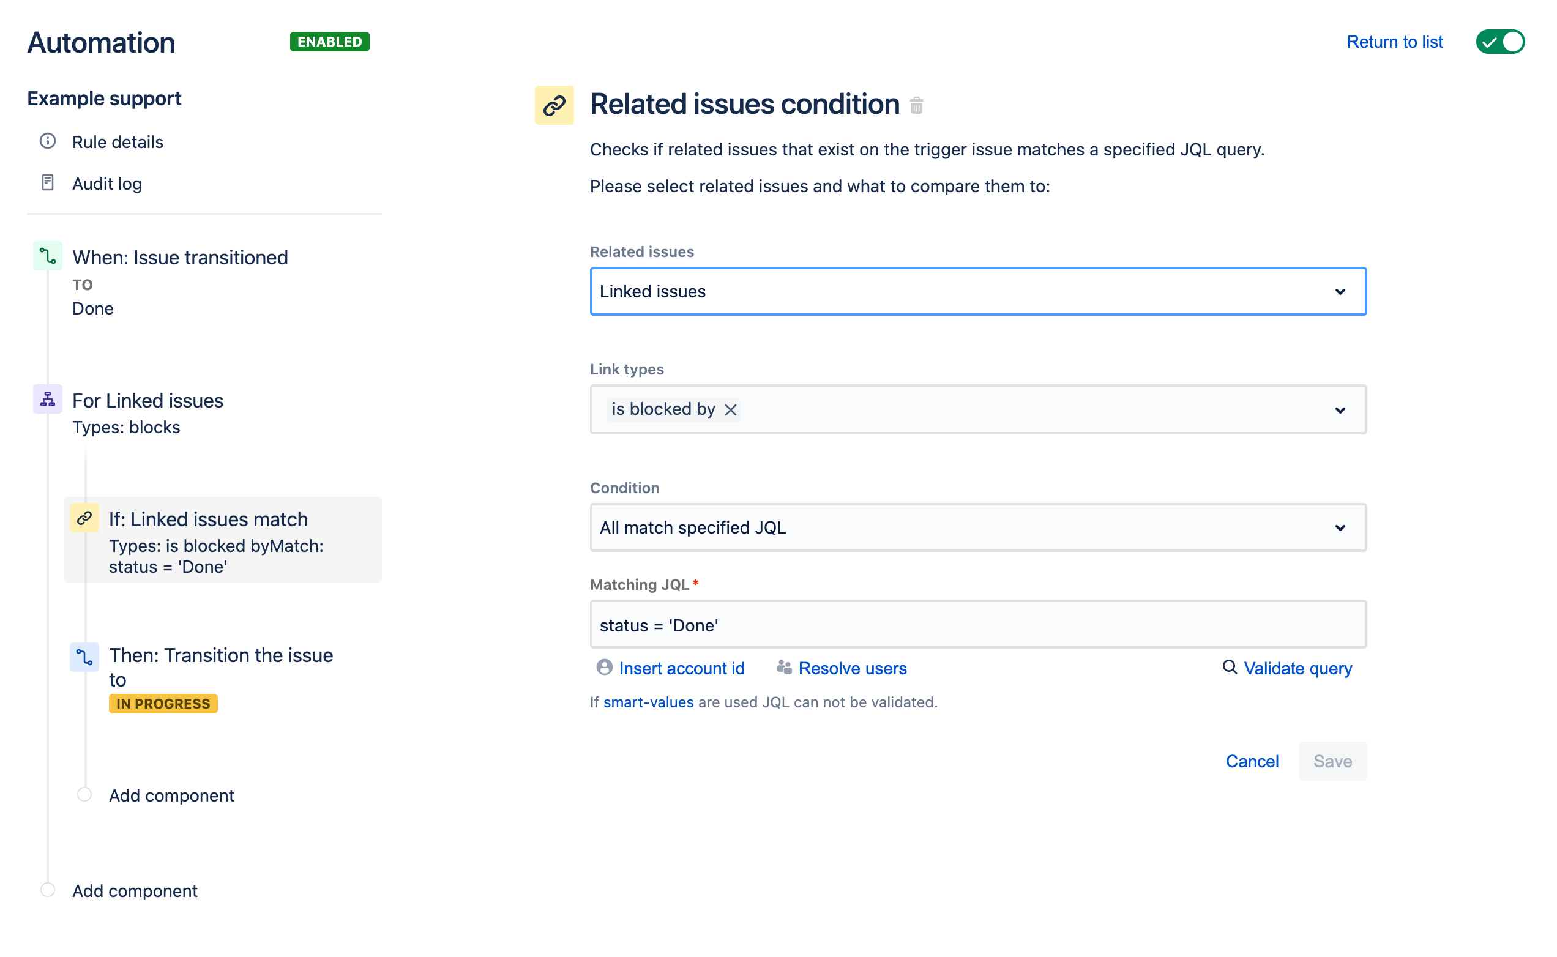Delete the condition using the trash icon
1557x957 pixels.
point(917,106)
